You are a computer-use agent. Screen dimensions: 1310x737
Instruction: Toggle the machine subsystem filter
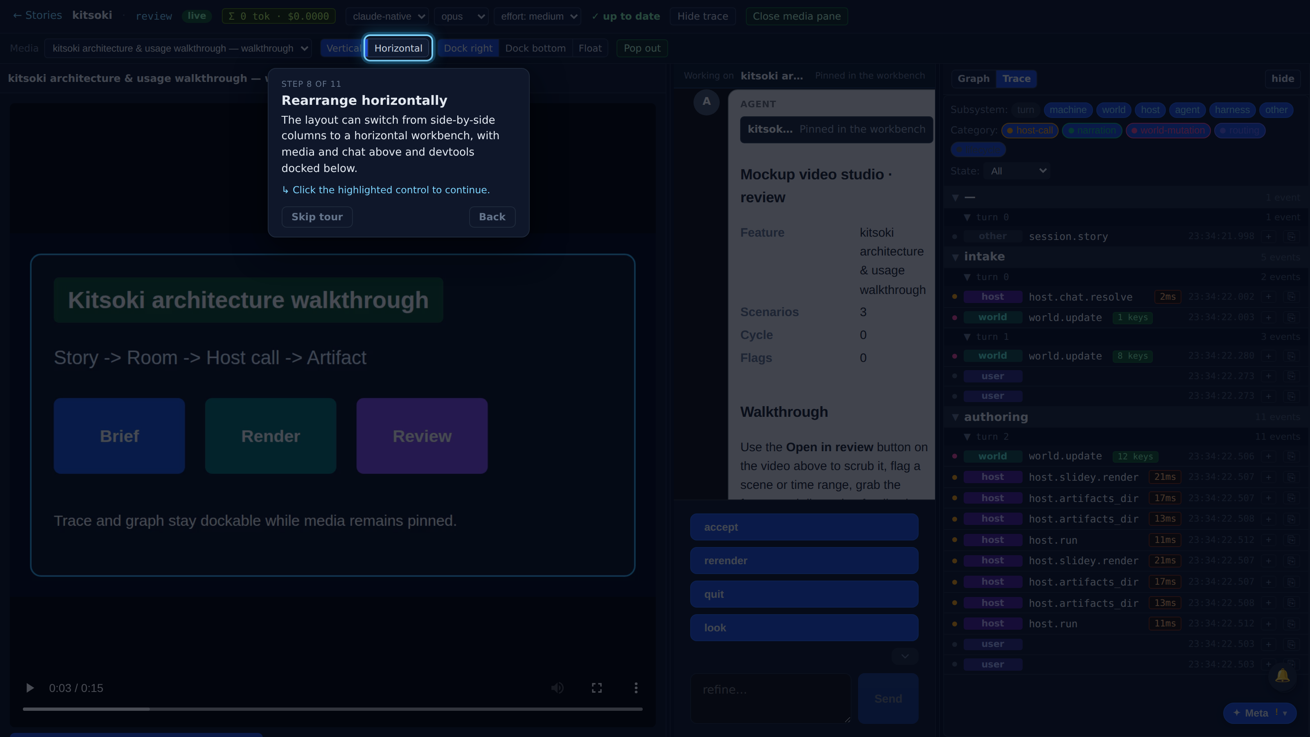[1068, 110]
